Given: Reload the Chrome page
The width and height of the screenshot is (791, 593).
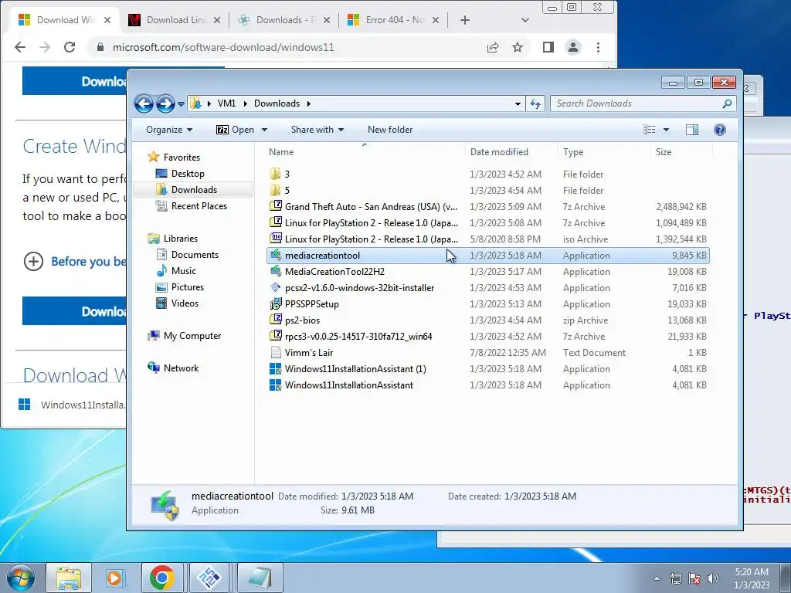Looking at the screenshot, I should (70, 47).
